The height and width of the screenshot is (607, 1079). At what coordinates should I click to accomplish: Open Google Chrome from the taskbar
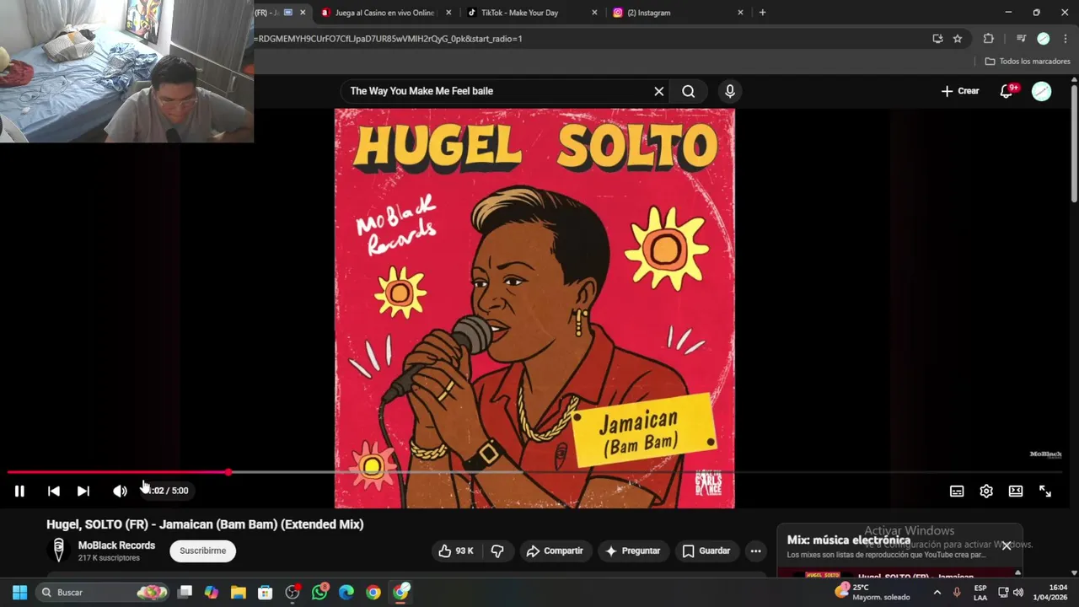[x=373, y=593]
